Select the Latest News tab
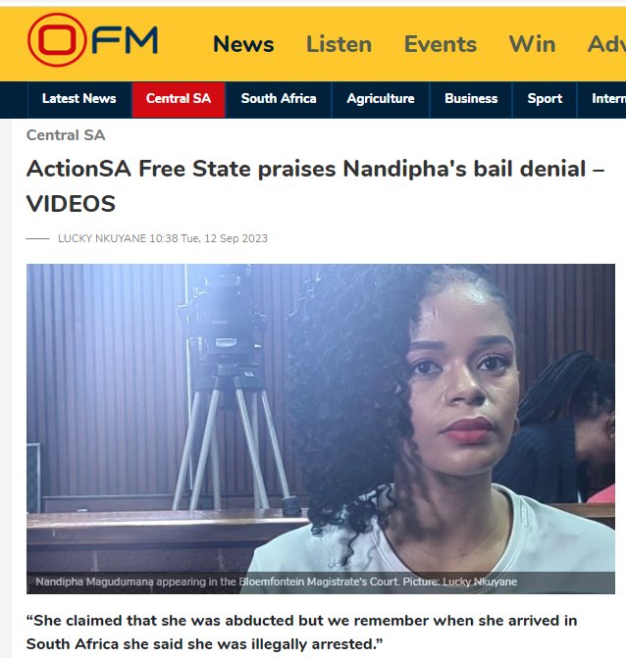This screenshot has height=658, width=626. [x=78, y=99]
